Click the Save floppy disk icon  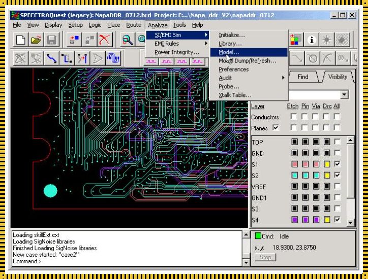52,40
